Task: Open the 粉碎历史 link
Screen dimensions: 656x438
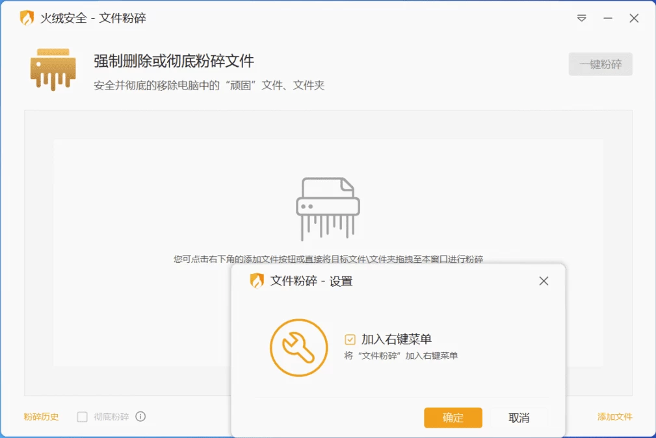Action: point(42,417)
